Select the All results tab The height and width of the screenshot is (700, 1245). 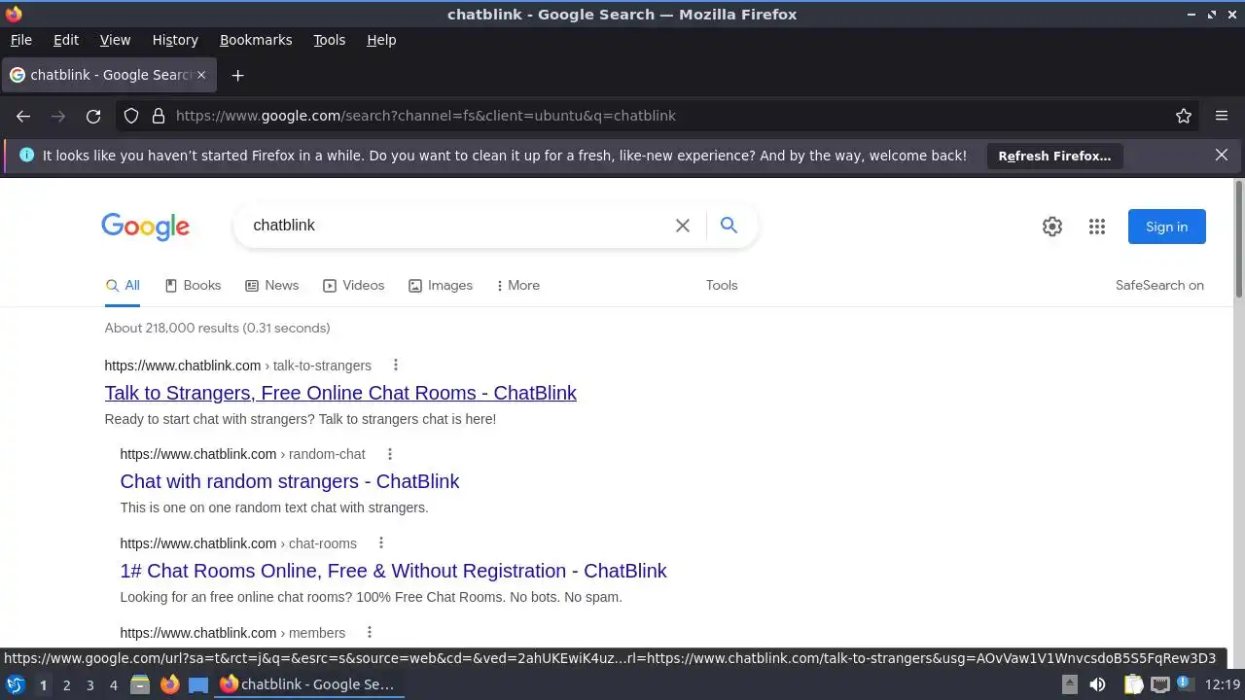(x=123, y=285)
